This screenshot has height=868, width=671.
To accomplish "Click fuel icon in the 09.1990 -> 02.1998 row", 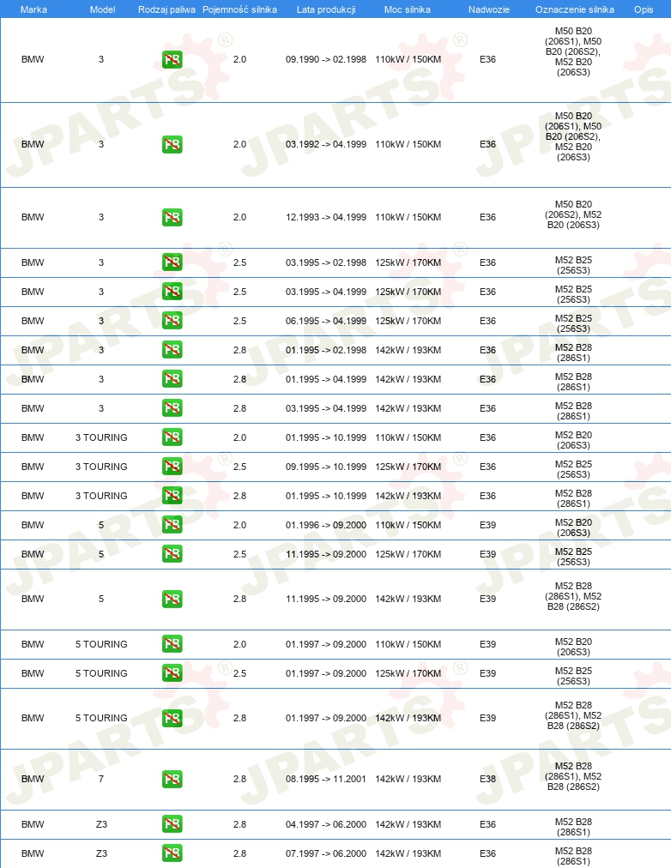I will [x=172, y=60].
